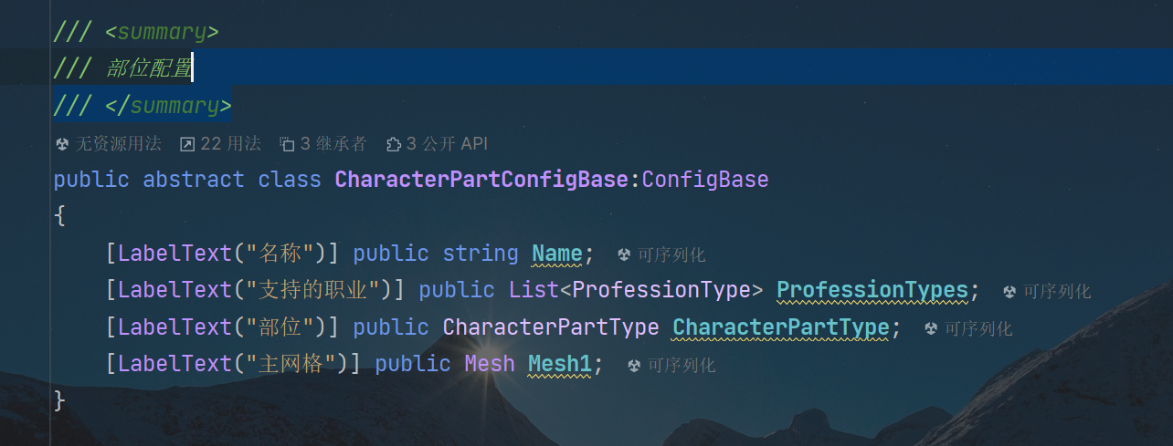
Task: Click the Unity icon after the Name field
Action: pyautogui.click(x=624, y=254)
